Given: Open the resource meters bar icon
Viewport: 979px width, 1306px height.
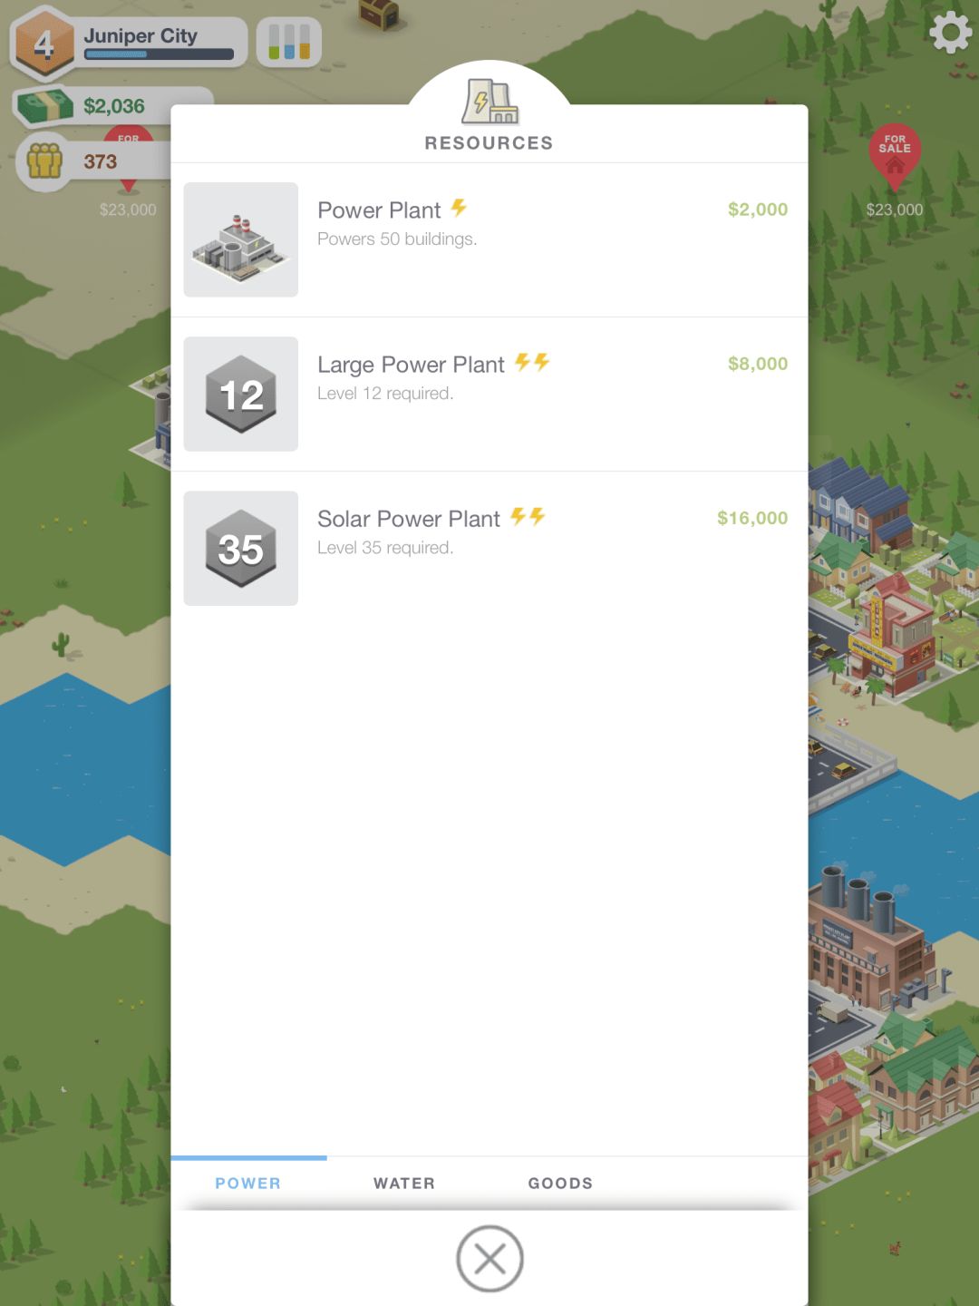Looking at the screenshot, I should (289, 42).
